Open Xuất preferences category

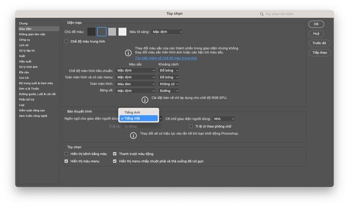click(39, 56)
